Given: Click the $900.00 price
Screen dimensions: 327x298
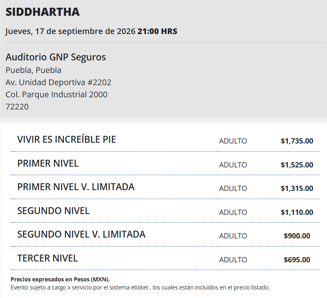Looking at the screenshot, I should pos(297,236).
